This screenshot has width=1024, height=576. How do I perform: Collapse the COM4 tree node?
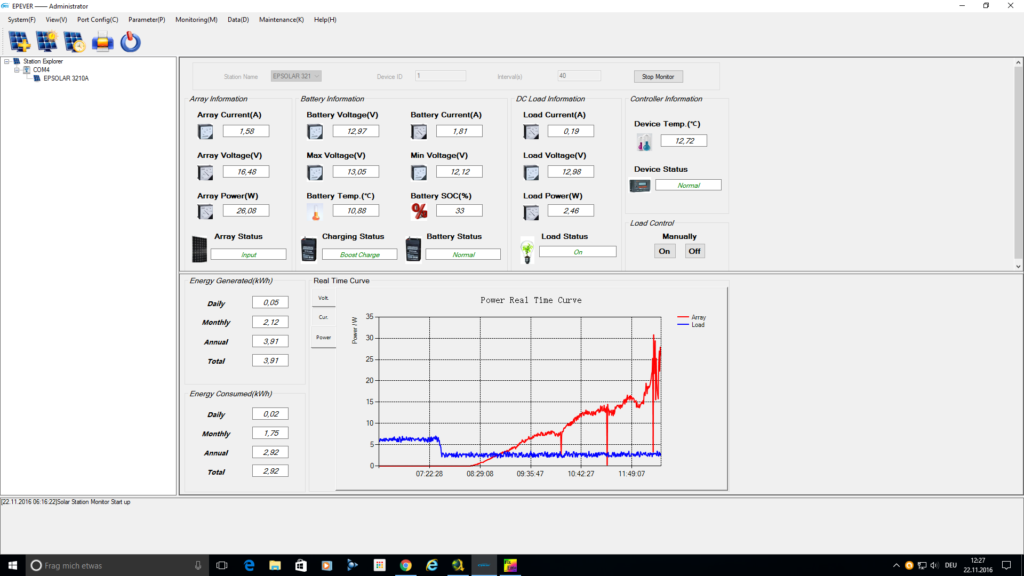[17, 70]
